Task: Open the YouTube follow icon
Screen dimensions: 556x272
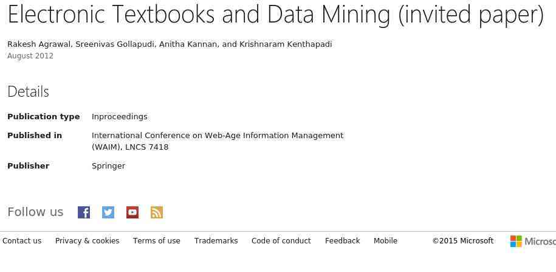Action: click(x=132, y=212)
